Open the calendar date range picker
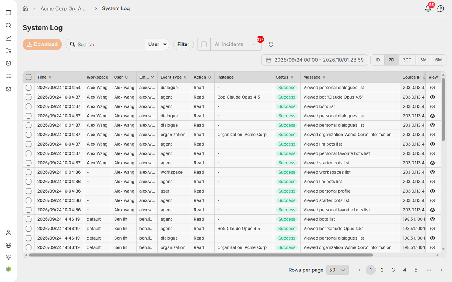The image size is (452, 282). coord(315,60)
